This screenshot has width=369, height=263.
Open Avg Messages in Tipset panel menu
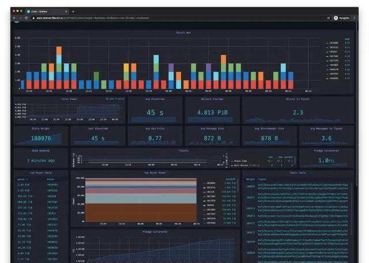(x=326, y=128)
